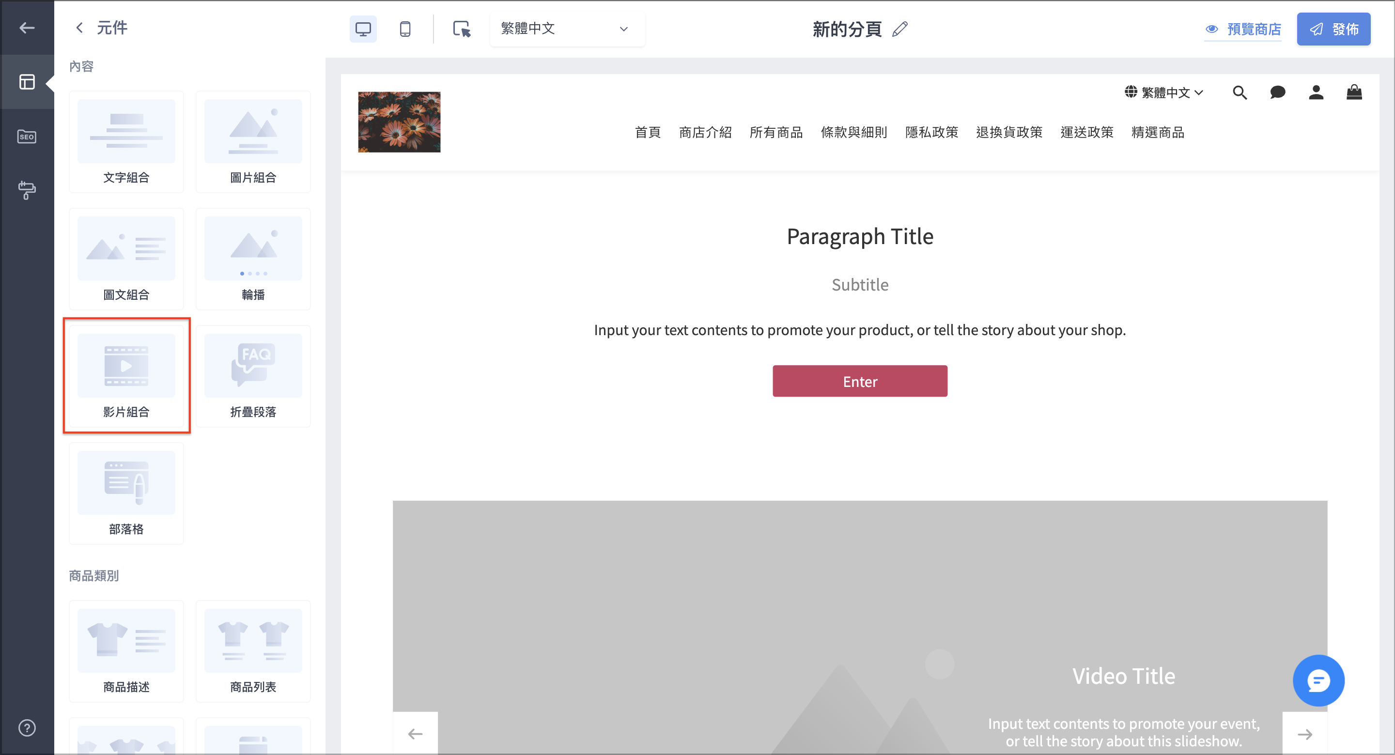Add the 文字組合 text component
This screenshot has height=755, width=1395.
click(x=126, y=142)
